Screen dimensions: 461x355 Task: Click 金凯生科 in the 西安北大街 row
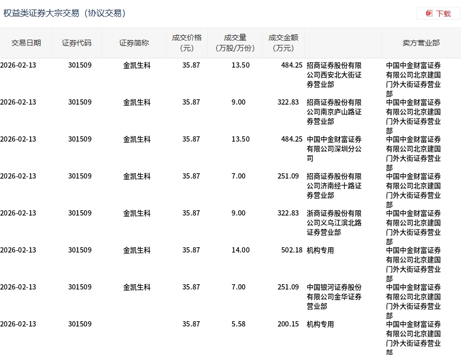(137, 65)
